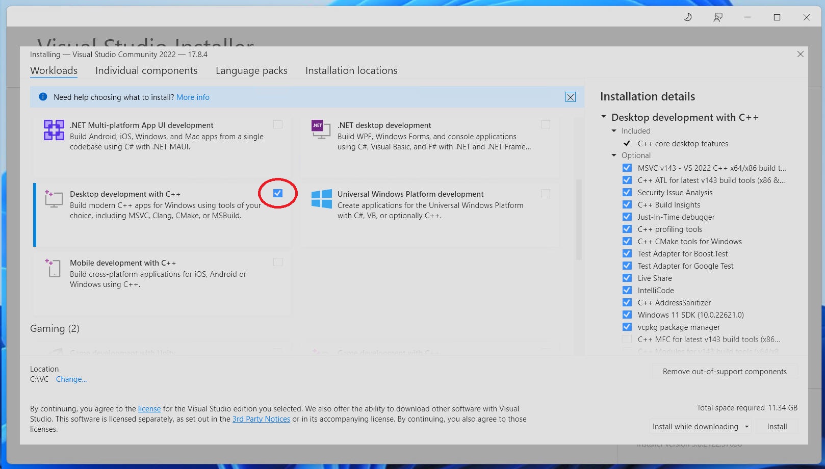Uncheck C++ ATL for latest v143 build tools

(627, 180)
